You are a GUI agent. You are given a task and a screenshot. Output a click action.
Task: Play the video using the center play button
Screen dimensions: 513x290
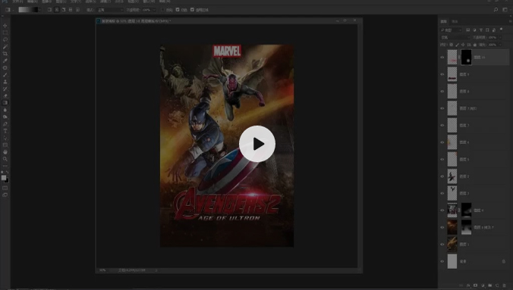pyautogui.click(x=256, y=144)
